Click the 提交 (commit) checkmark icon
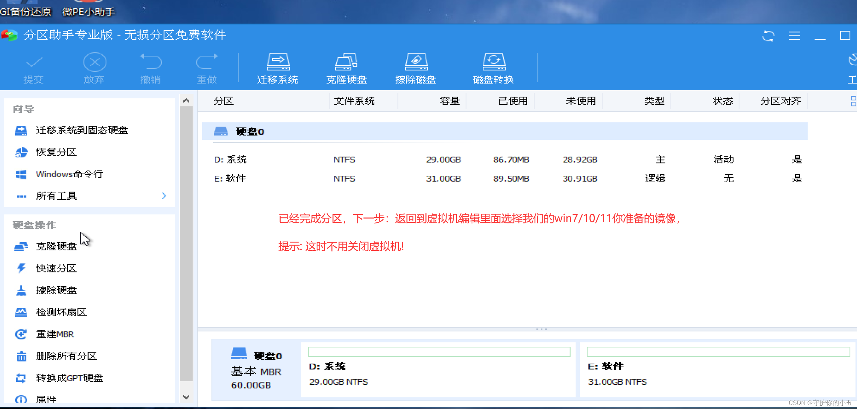The image size is (857, 409). (33, 62)
